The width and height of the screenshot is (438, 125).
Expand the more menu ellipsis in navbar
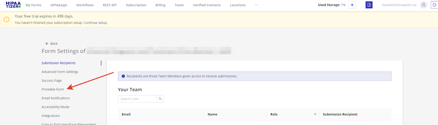[256, 5]
